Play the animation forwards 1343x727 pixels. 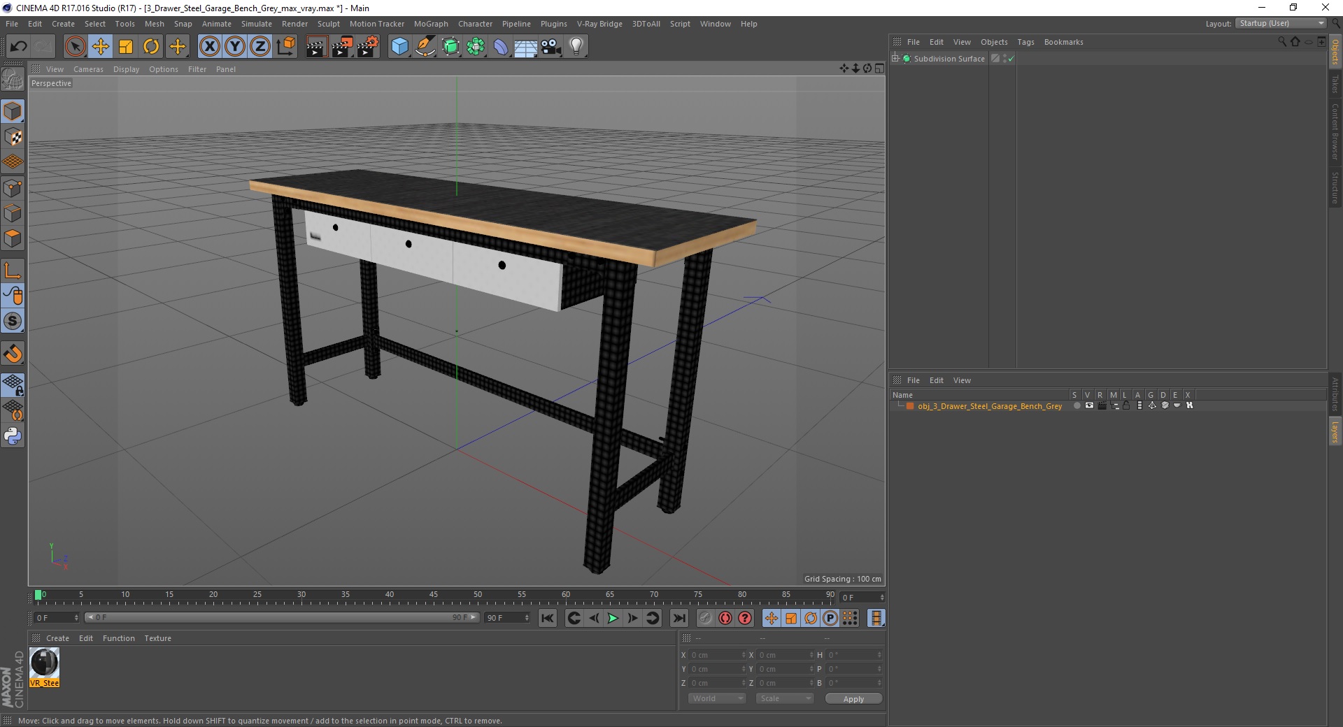(613, 618)
